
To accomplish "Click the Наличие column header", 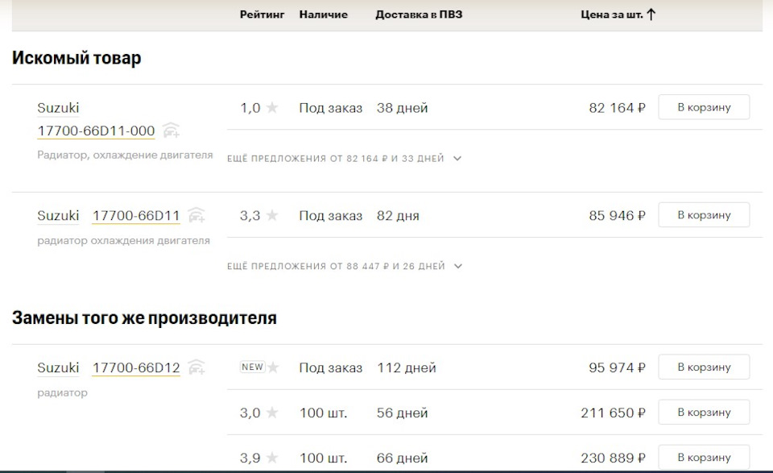I will tap(322, 14).
